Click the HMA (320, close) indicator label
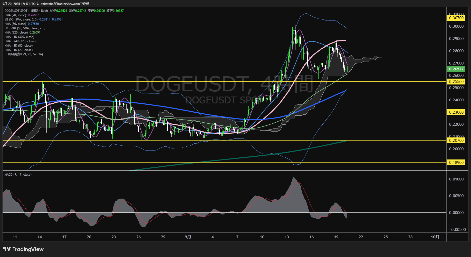This screenshot has height=257, width=471. point(16,33)
